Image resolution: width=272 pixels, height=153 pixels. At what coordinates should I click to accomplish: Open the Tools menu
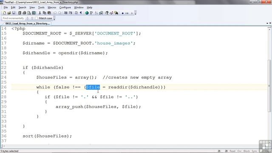coord(41,8)
